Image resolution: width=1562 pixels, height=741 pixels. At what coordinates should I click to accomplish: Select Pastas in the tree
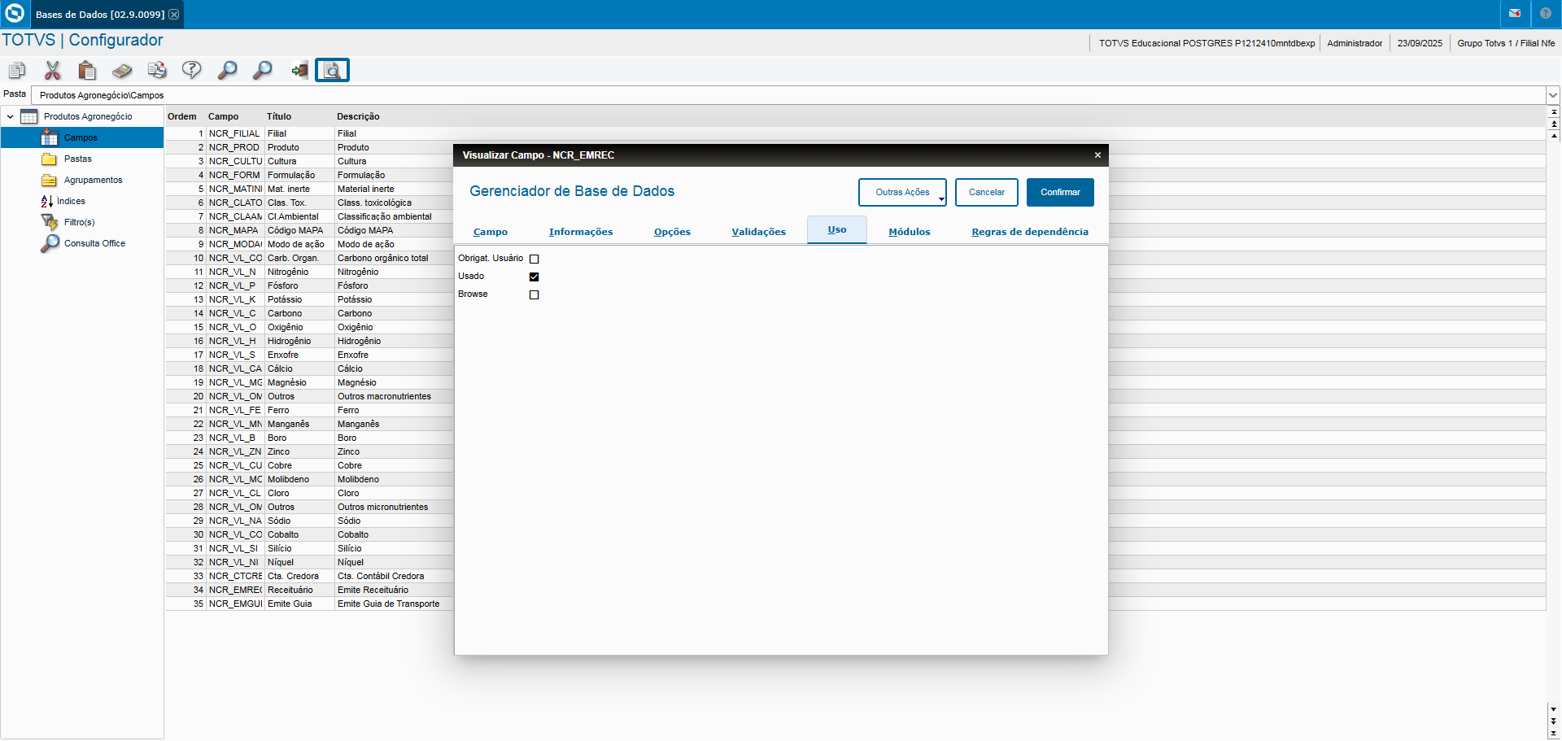78,159
